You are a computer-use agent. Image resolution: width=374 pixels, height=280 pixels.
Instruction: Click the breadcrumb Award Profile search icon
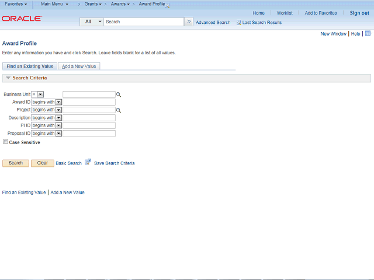168,6
